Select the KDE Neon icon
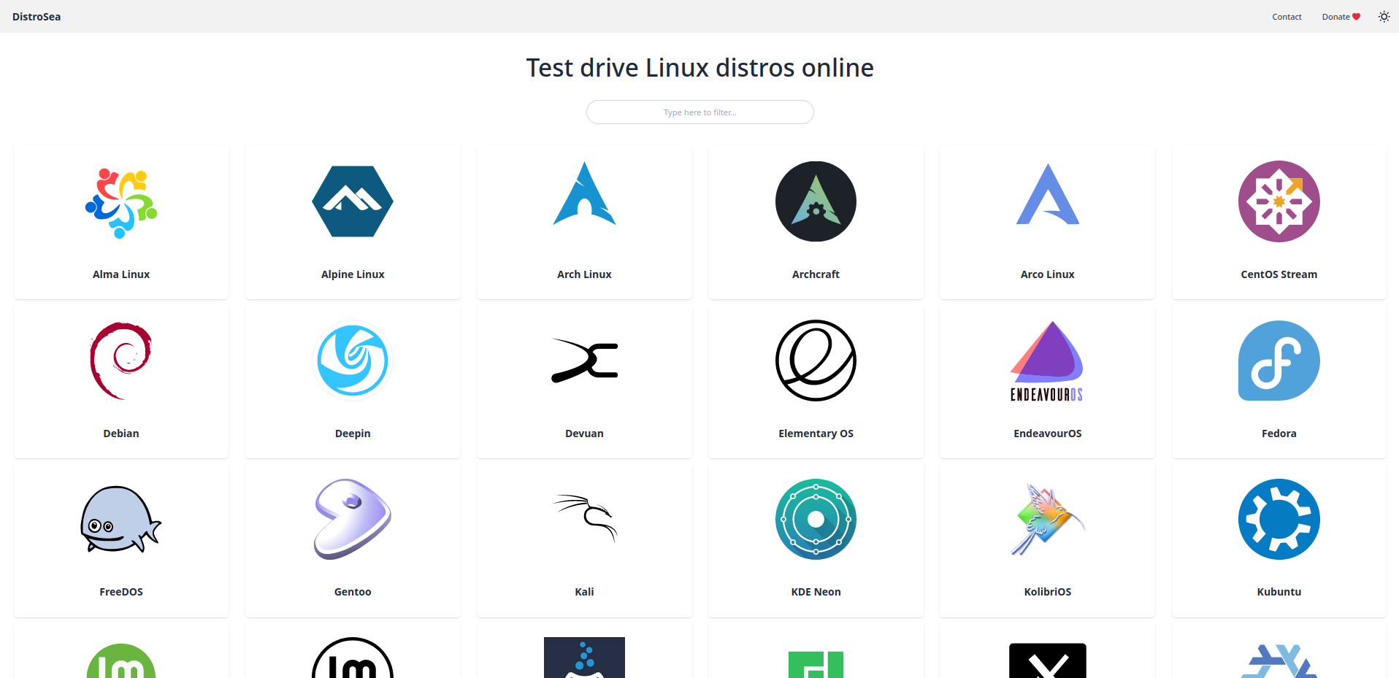This screenshot has width=1399, height=678. tap(816, 520)
